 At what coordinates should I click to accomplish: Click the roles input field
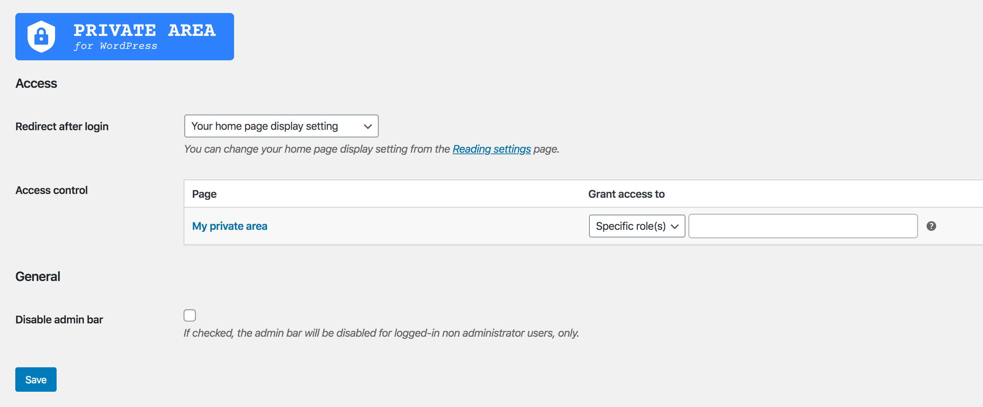pos(803,226)
